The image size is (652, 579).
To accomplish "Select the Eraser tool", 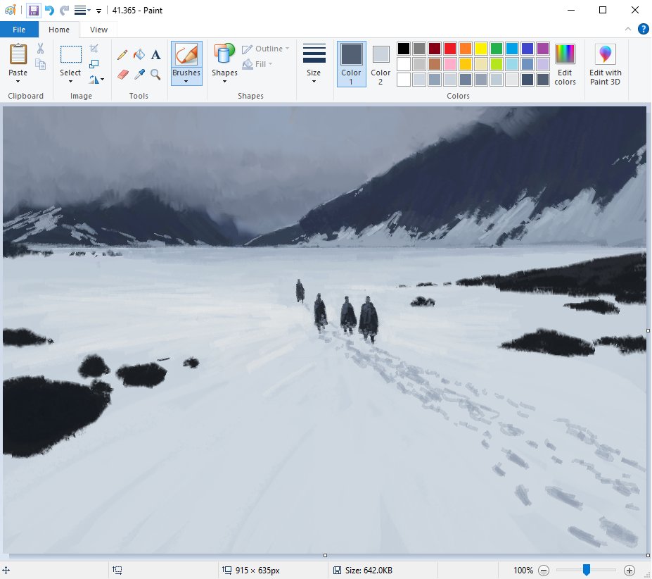I will pyautogui.click(x=122, y=75).
